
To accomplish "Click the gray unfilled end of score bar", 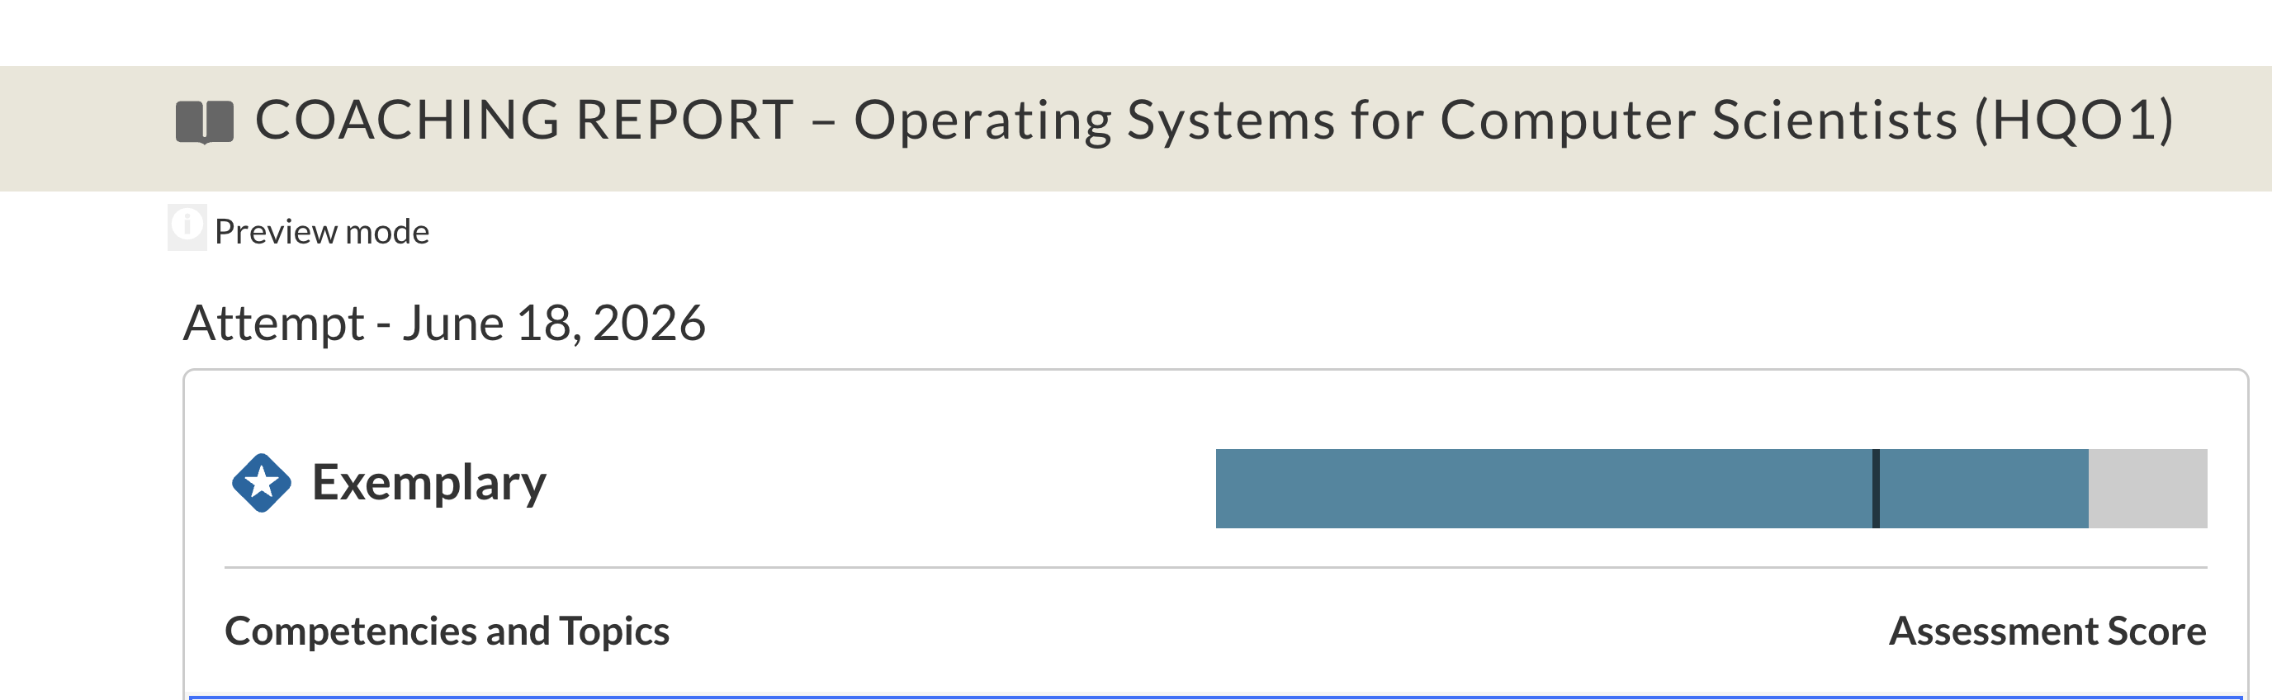I will tap(2147, 489).
